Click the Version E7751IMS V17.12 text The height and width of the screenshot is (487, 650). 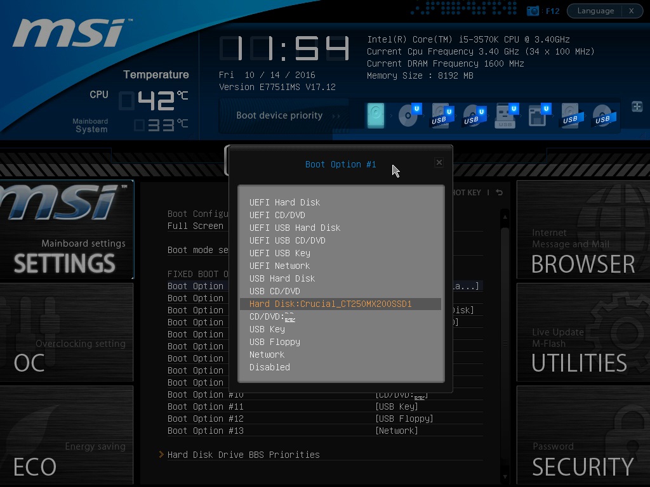[277, 87]
